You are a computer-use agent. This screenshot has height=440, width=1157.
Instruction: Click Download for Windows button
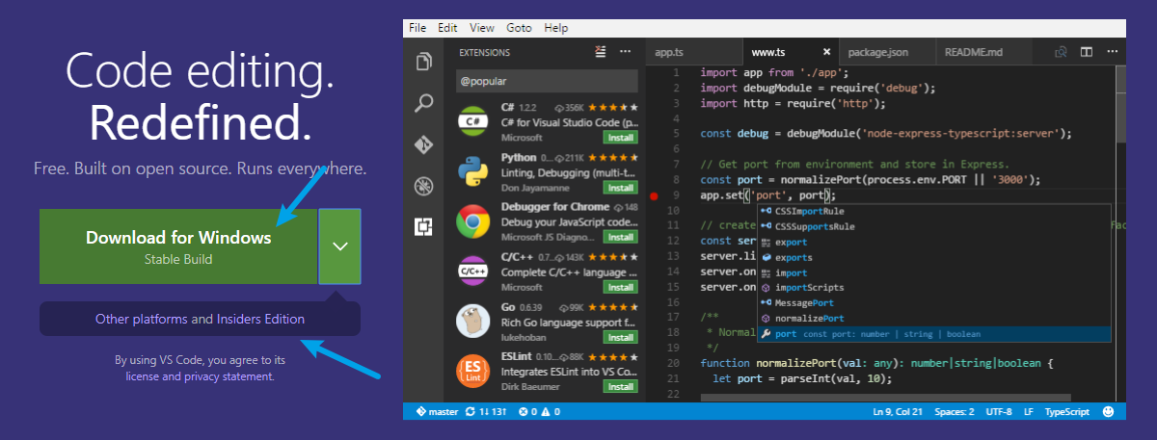pyautogui.click(x=178, y=246)
